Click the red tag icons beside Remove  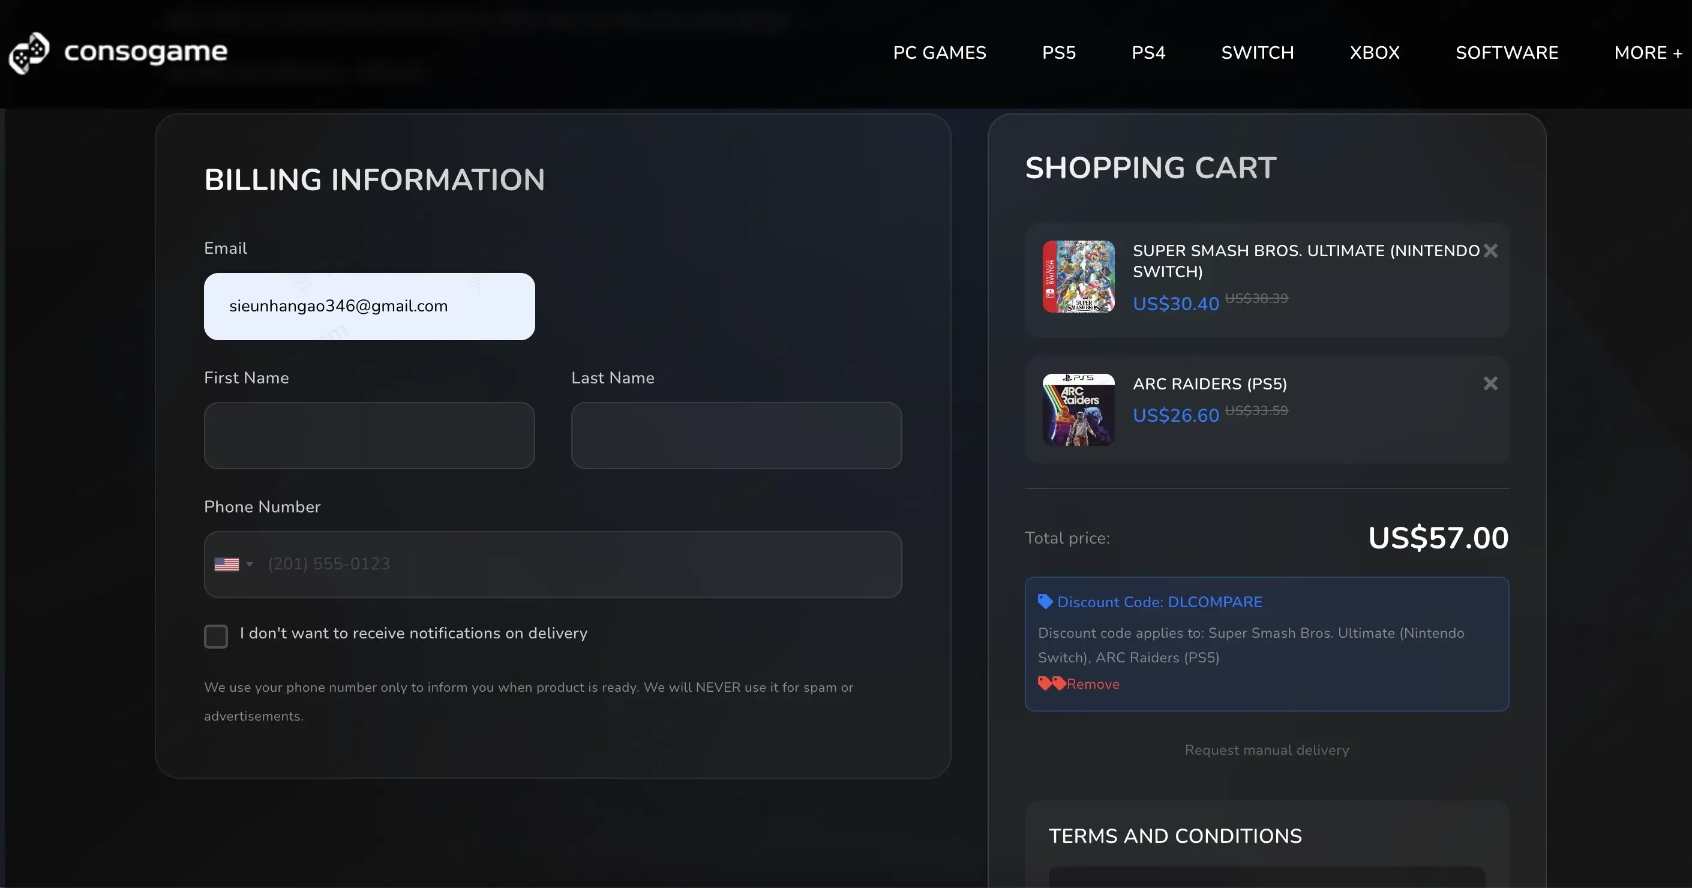pyautogui.click(x=1051, y=684)
